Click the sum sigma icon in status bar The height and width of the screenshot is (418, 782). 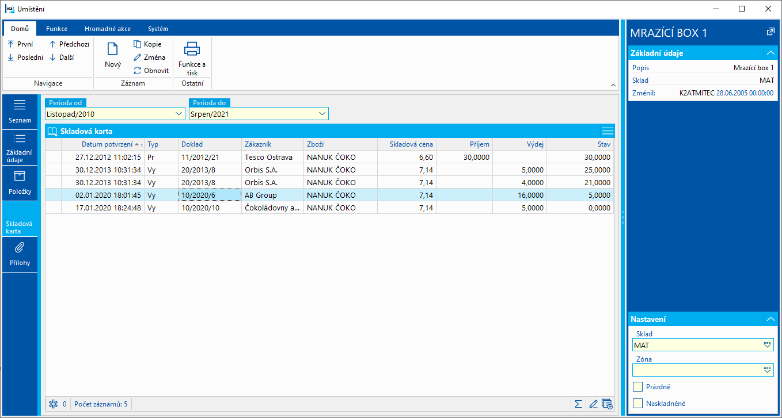point(578,404)
